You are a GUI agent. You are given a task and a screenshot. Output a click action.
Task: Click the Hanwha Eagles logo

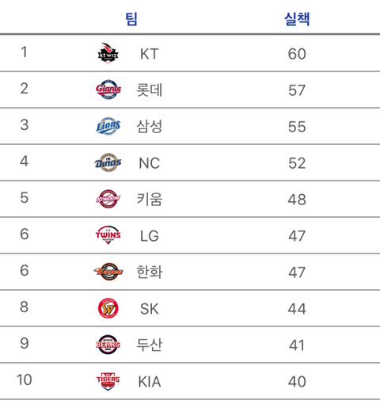click(x=108, y=272)
